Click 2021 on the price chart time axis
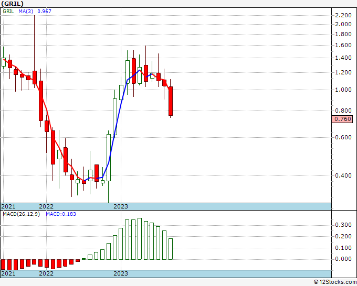 tap(8, 206)
